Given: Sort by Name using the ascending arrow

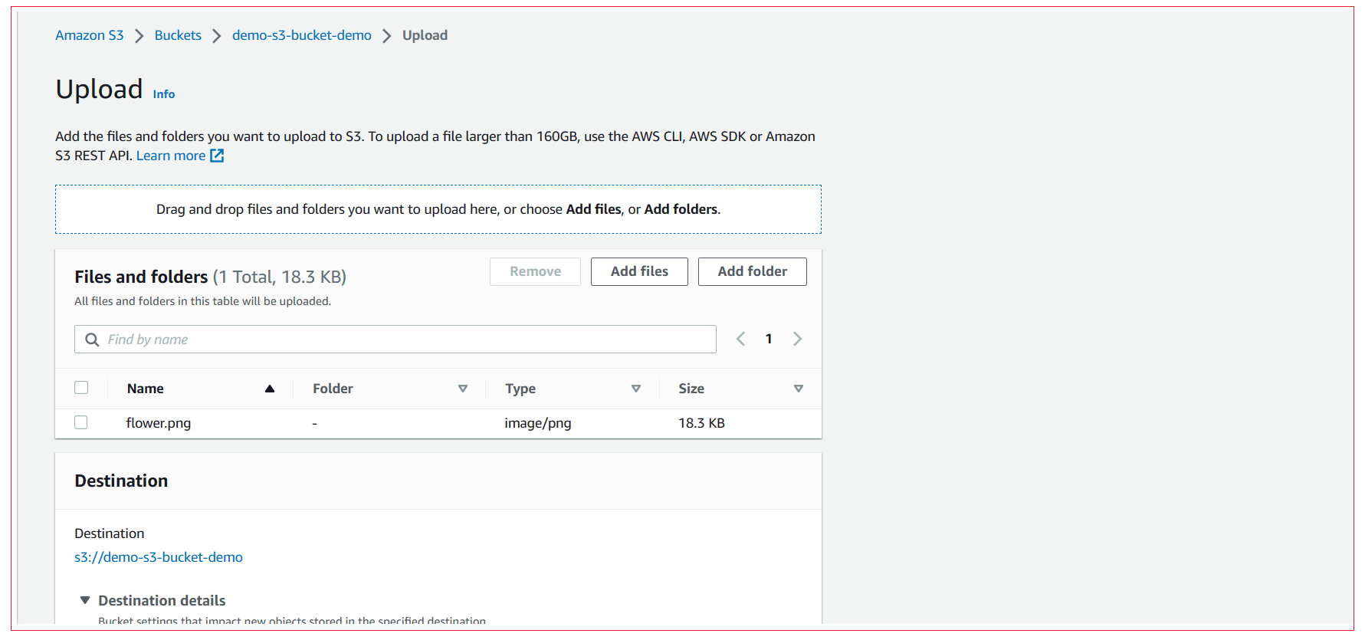Looking at the screenshot, I should [270, 389].
